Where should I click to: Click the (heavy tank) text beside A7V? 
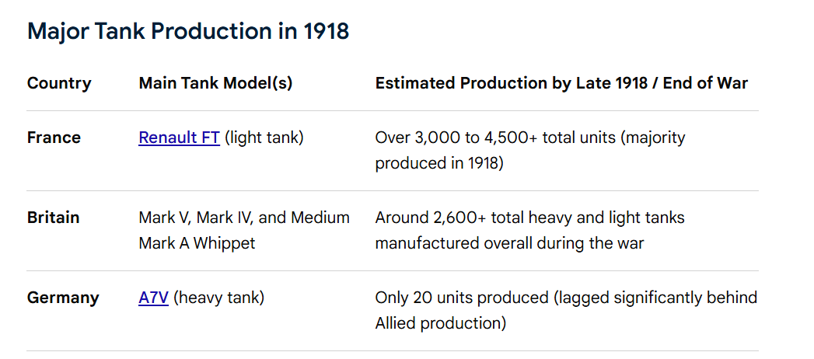[218, 298]
